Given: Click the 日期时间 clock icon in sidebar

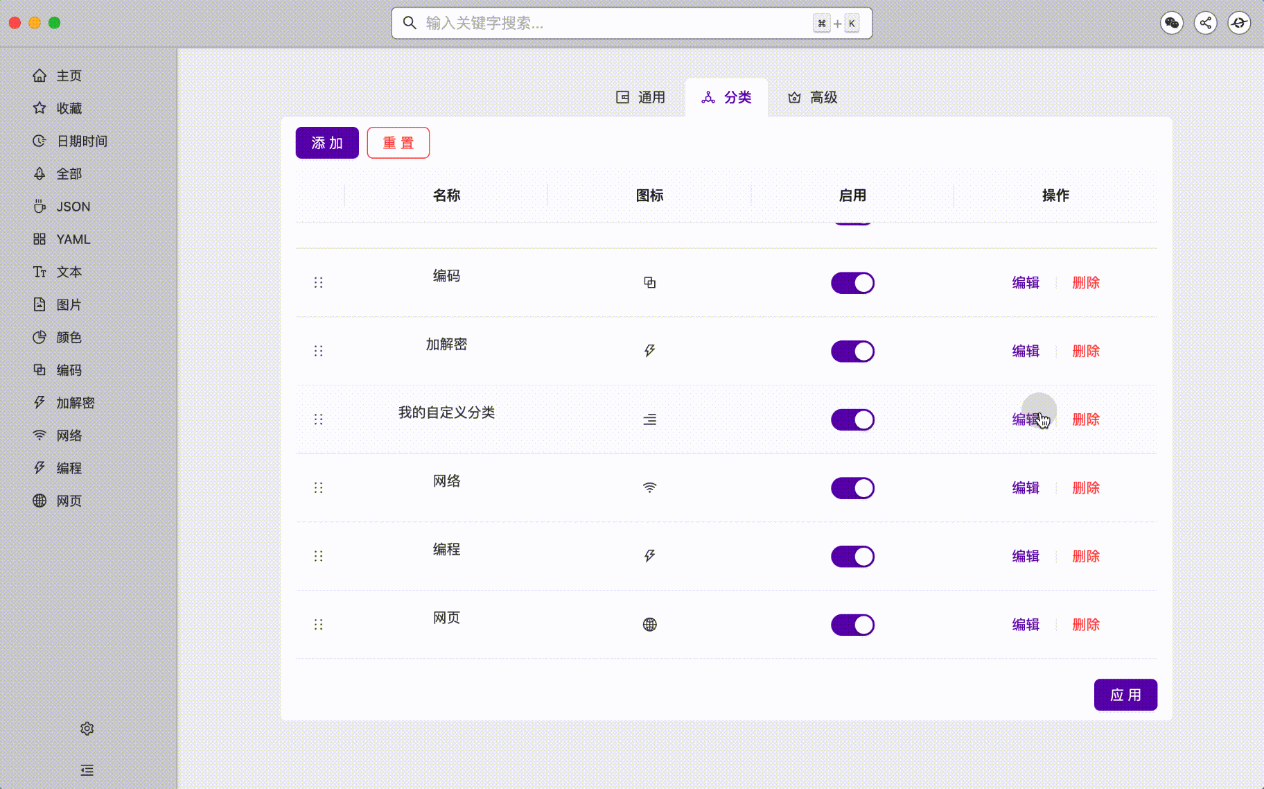Looking at the screenshot, I should (39, 141).
